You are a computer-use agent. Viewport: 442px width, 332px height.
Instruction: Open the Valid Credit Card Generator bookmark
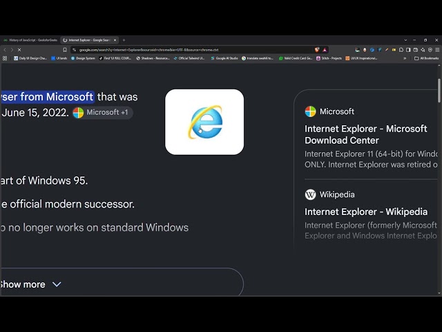click(x=296, y=58)
